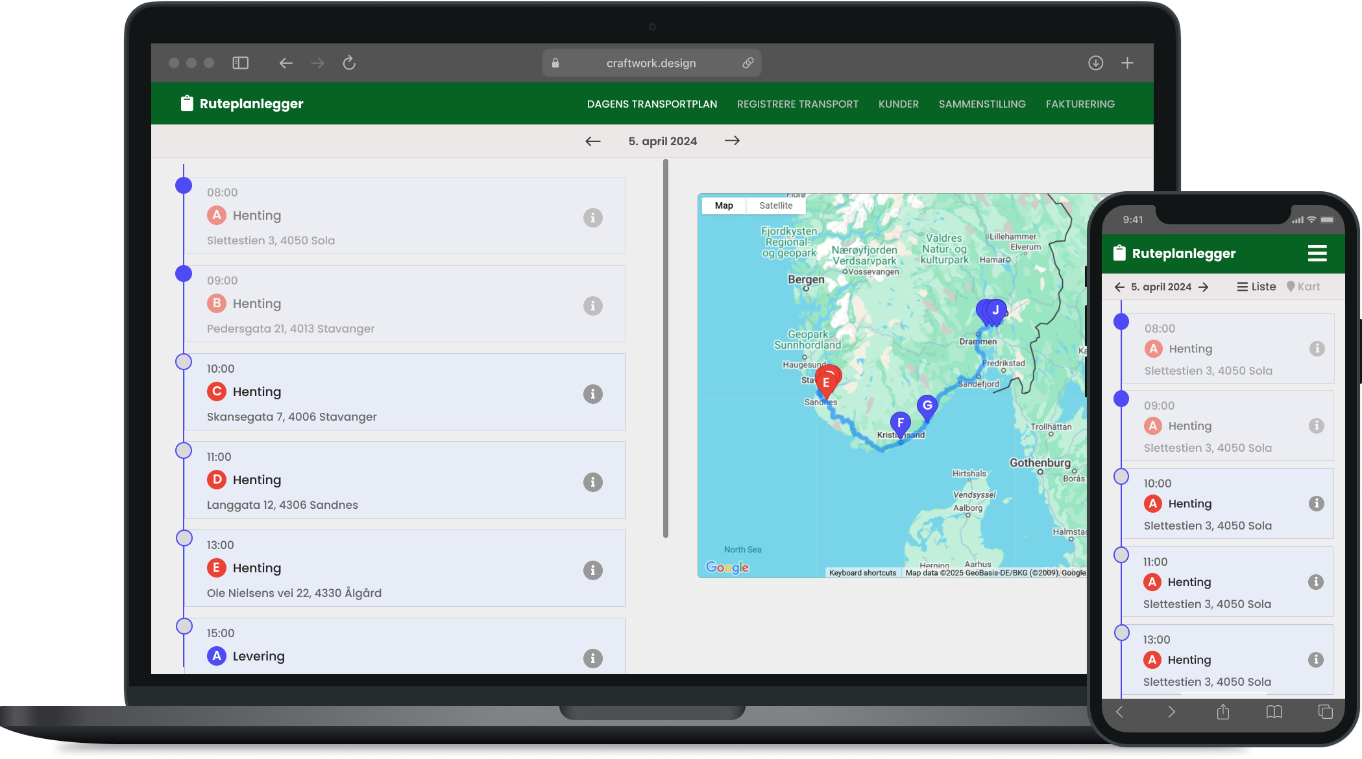Open info for phone 10:00 stop
This screenshot has height=759, width=1362.
1317,504
